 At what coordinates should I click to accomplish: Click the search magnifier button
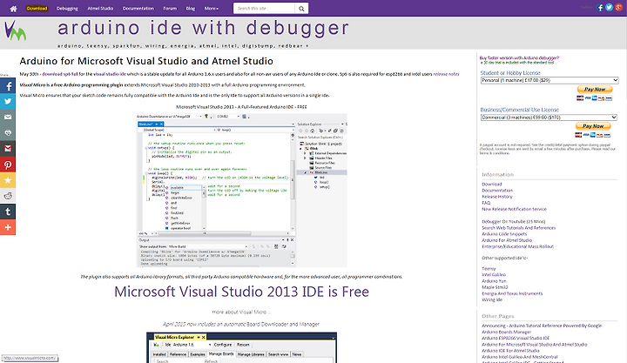point(301,9)
